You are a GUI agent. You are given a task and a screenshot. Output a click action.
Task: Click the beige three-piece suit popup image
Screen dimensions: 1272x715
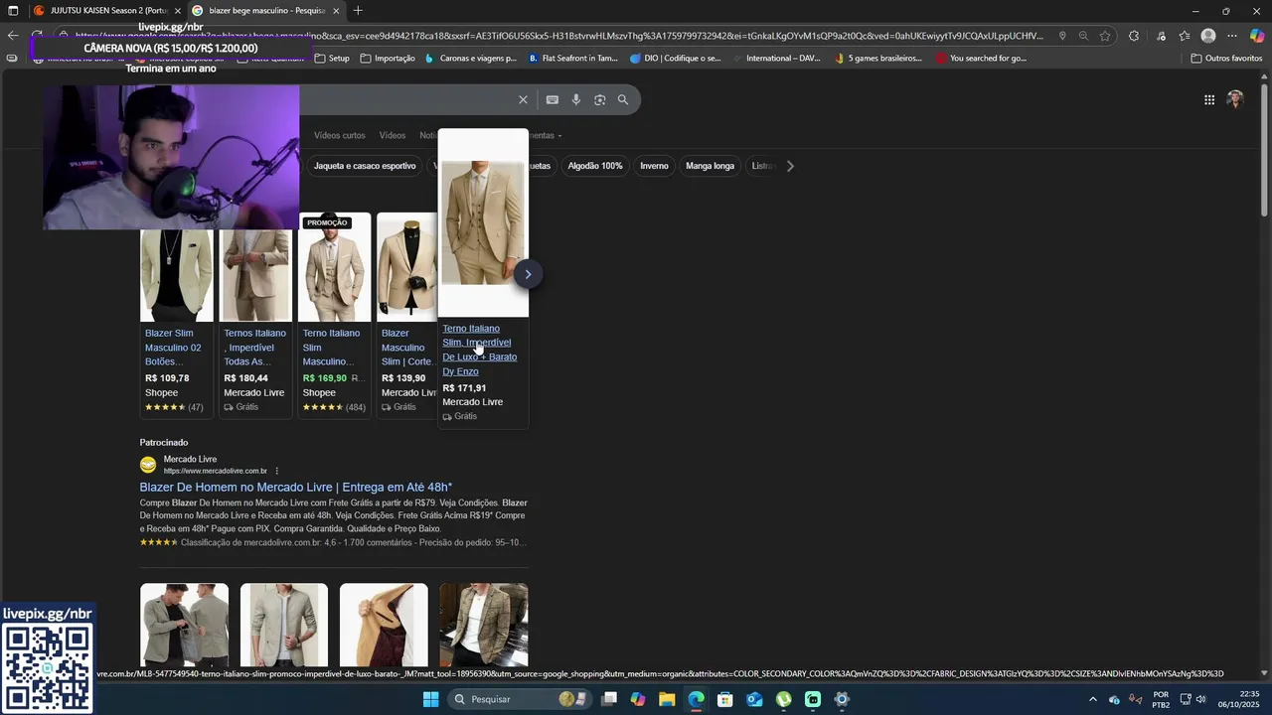[x=483, y=222]
